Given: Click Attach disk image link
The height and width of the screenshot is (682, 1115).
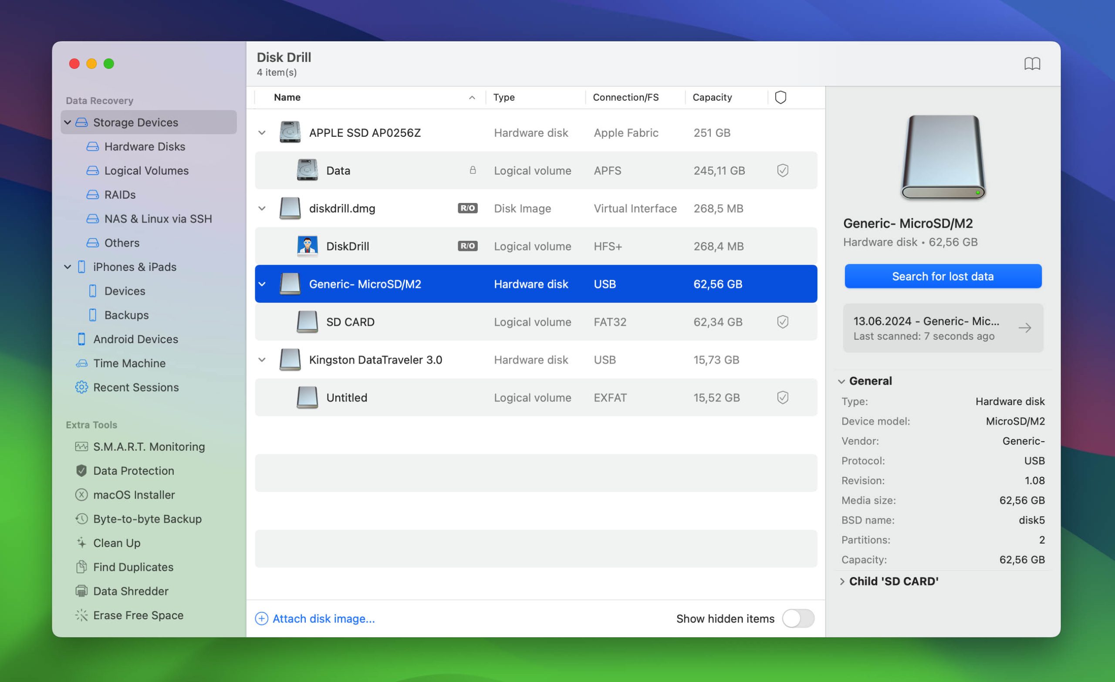Looking at the screenshot, I should (x=315, y=618).
